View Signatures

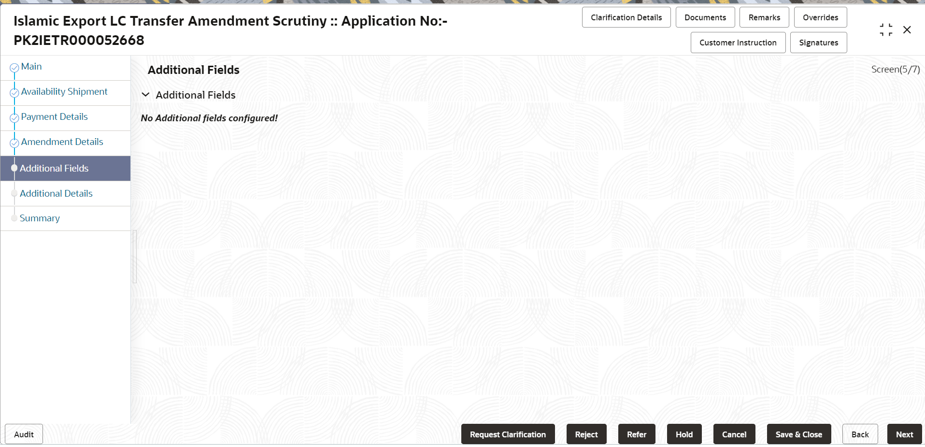coord(818,43)
